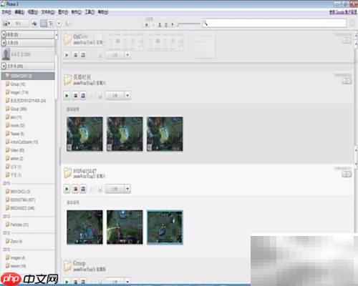This screenshot has height=286, width=358.
Task: Select first game screenshot thumbnail in 英雄时刻
Action: click(84, 134)
